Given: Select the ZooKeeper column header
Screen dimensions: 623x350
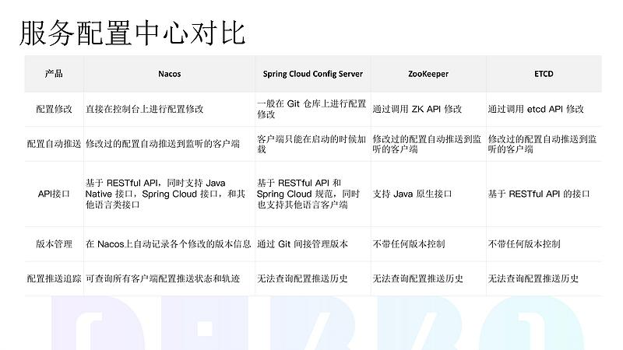Looking at the screenshot, I should coord(428,74).
